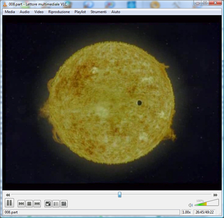This screenshot has width=224, height=218.
Task: Click the previous track button
Action: [x=21, y=203]
